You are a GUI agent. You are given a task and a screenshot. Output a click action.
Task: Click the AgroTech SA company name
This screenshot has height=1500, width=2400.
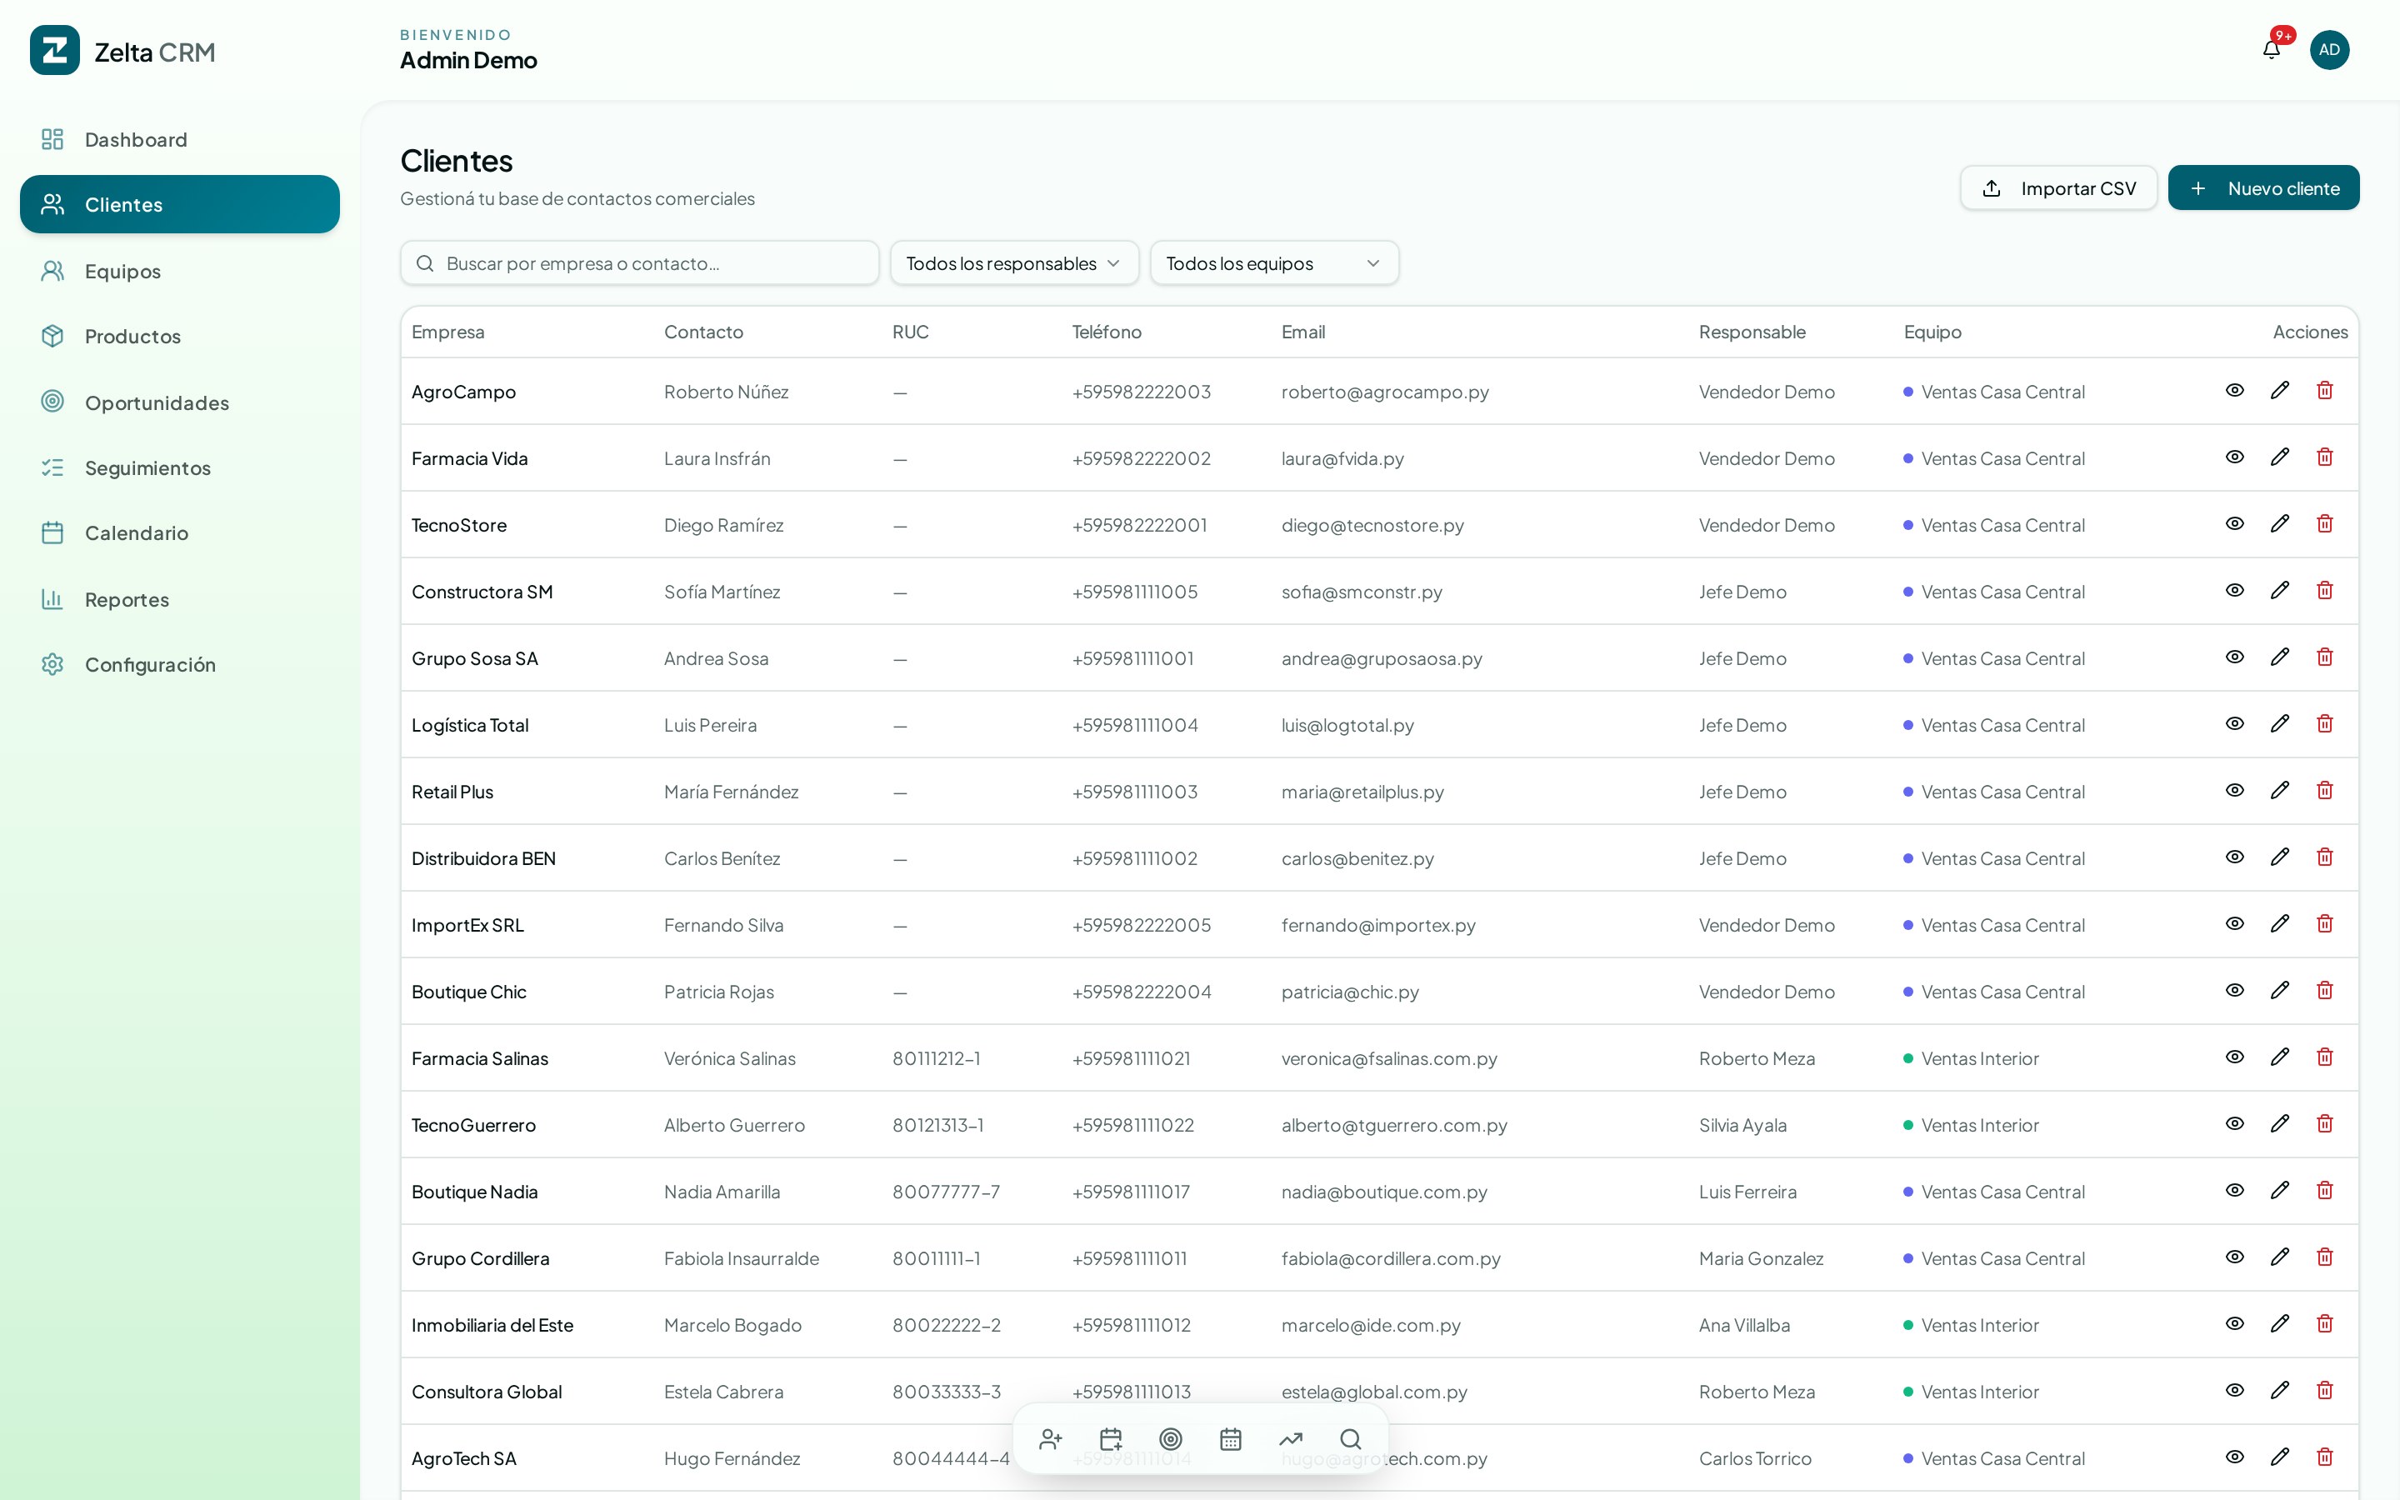coord(463,1458)
